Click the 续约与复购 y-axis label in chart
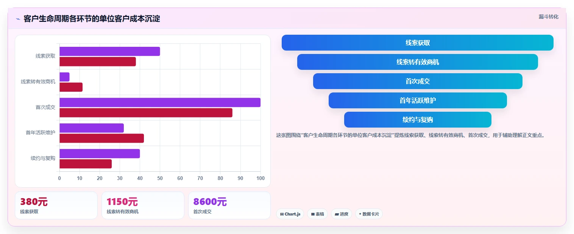Screen dimensions: 574x234 (x=43, y=158)
